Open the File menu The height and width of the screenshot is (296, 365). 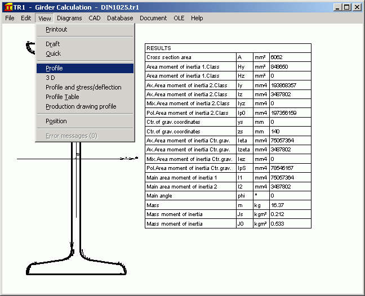coord(10,18)
